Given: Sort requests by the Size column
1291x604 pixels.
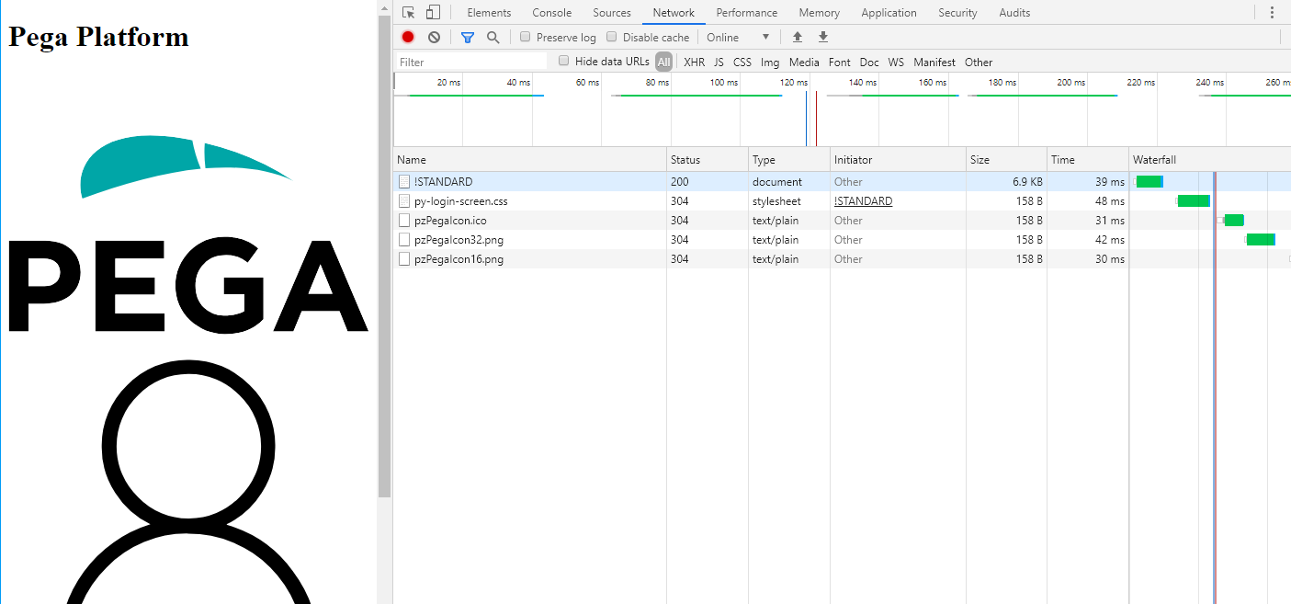Looking at the screenshot, I should [x=1006, y=160].
